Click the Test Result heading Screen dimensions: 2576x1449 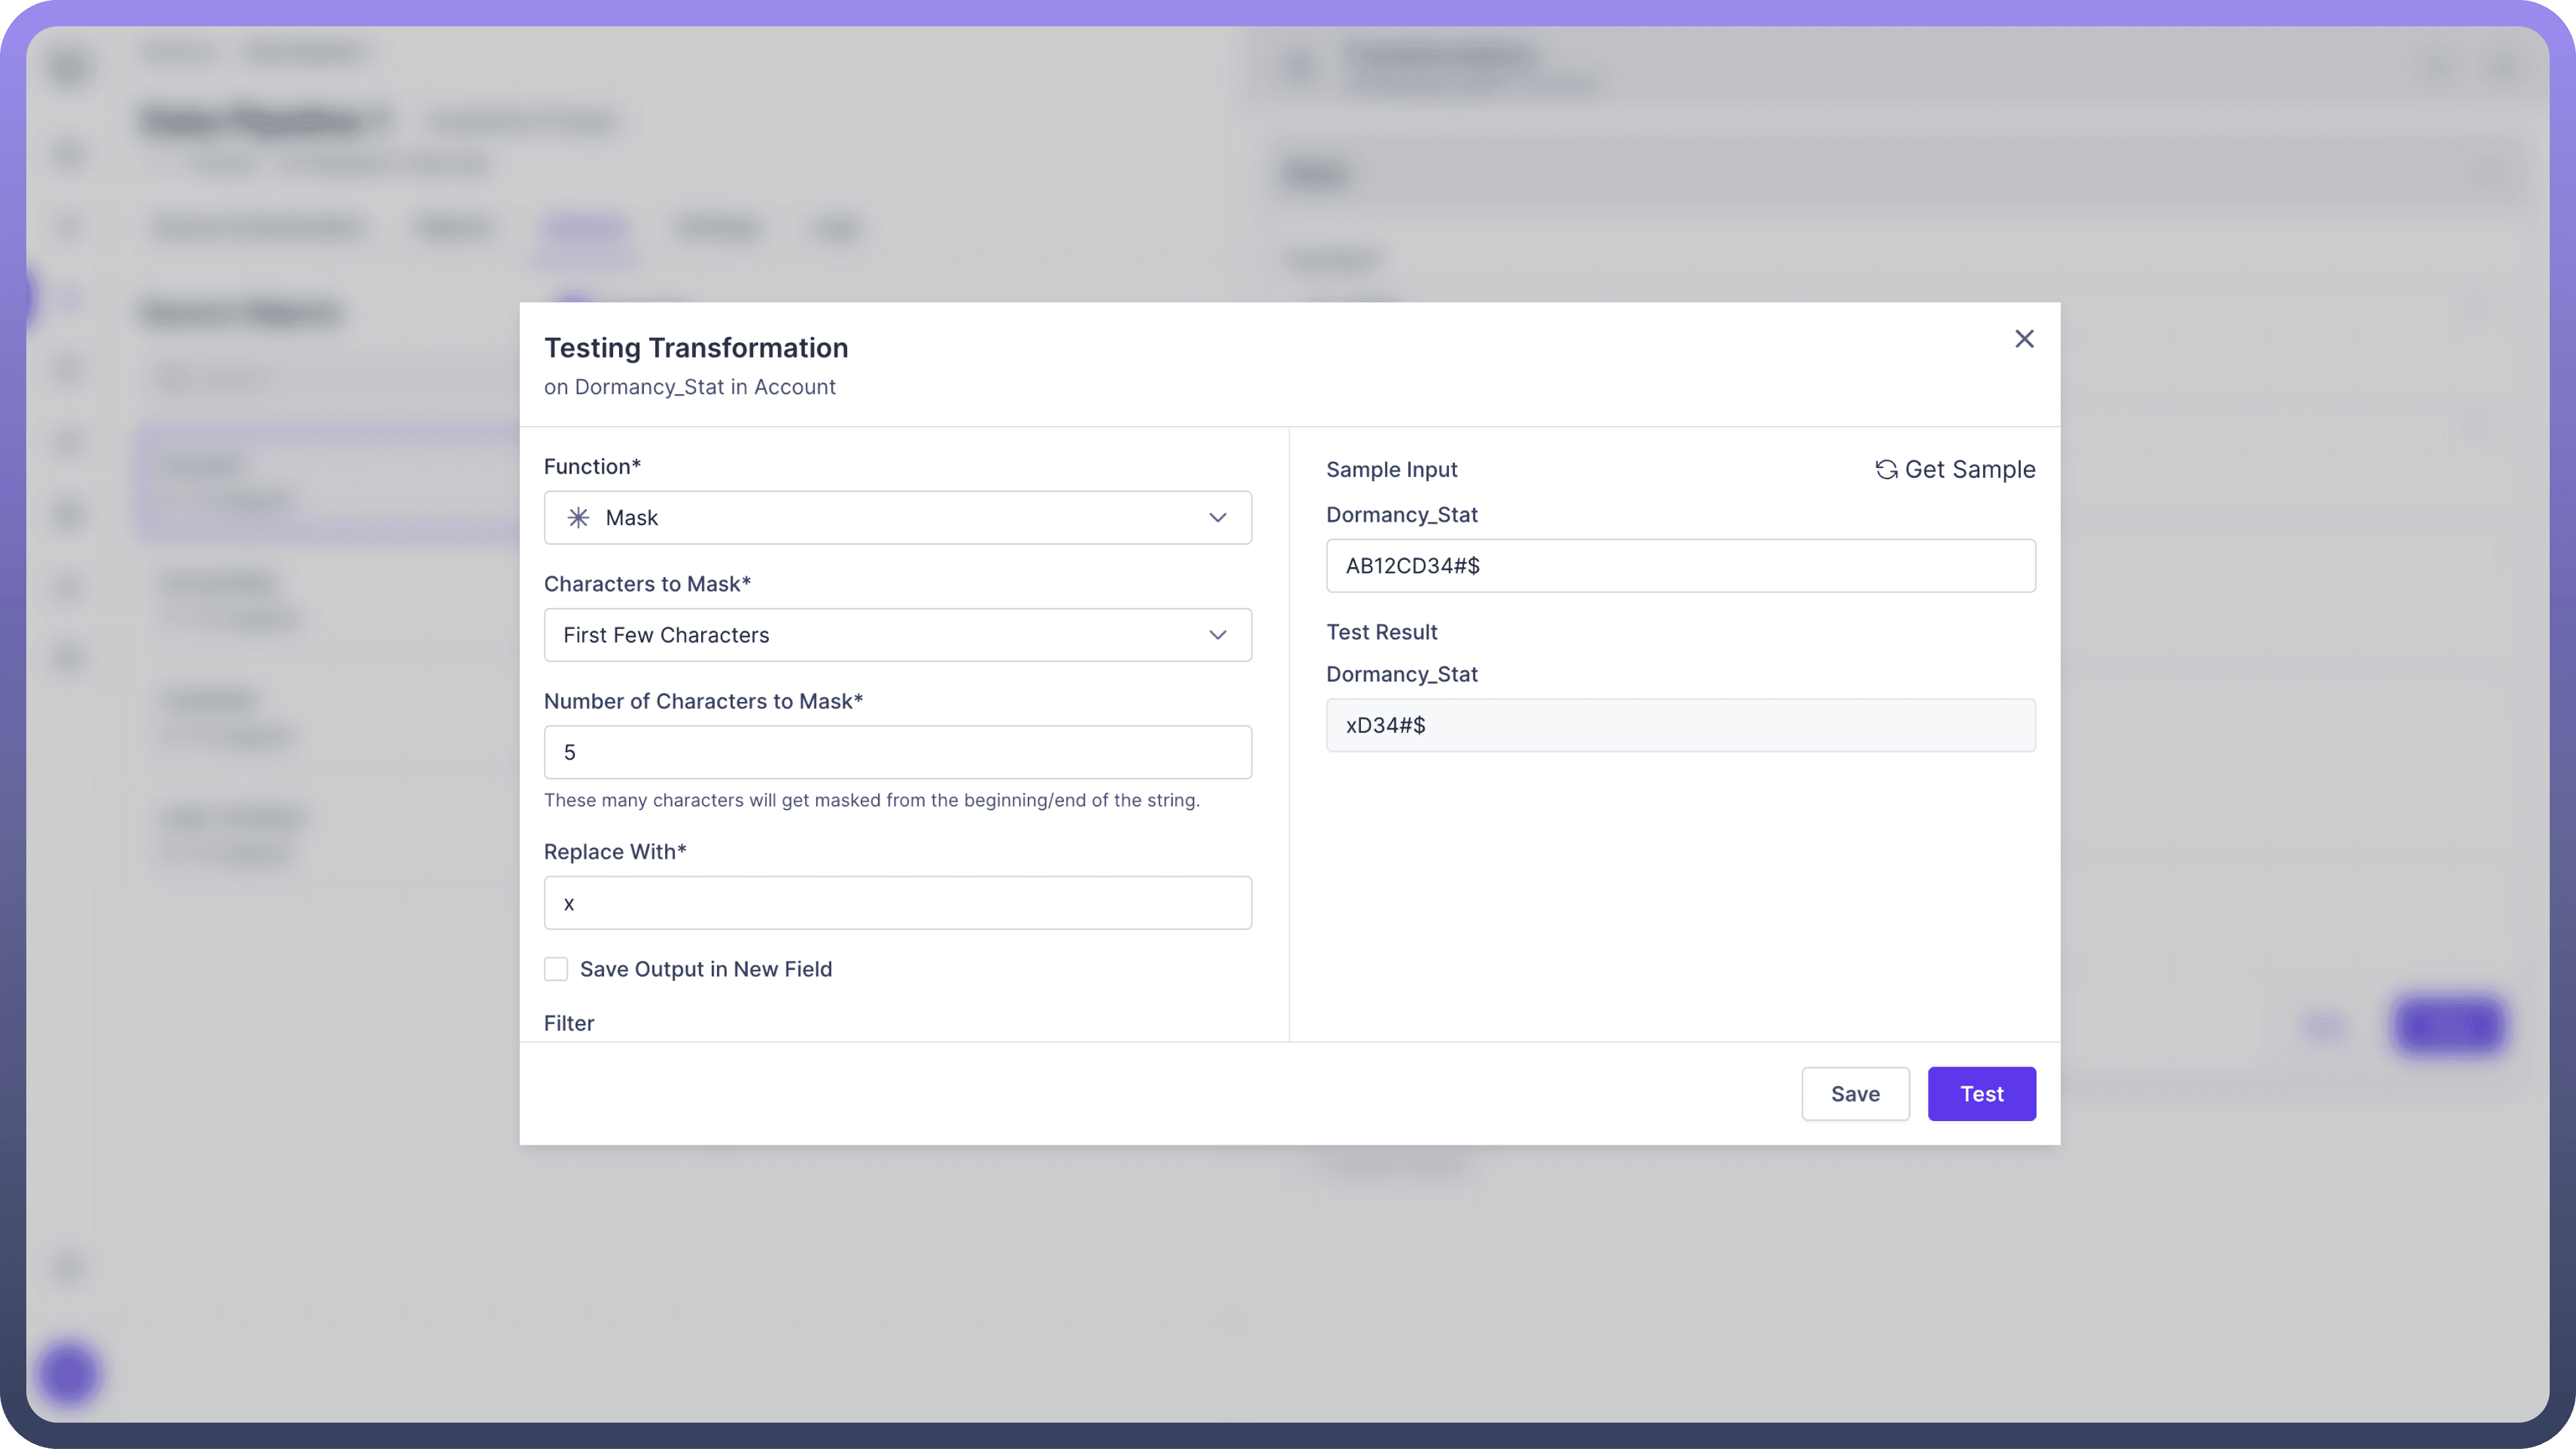point(1381,632)
